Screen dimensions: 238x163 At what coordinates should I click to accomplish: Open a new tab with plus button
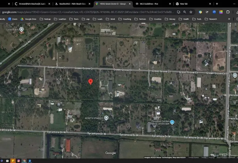click(x=217, y=4)
